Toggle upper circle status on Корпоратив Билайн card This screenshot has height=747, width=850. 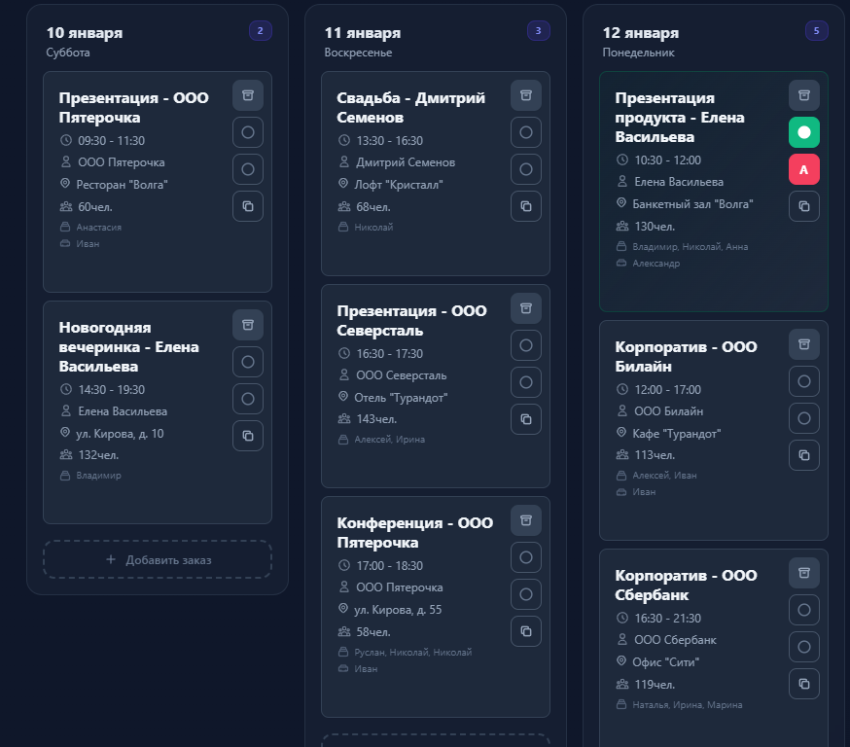click(x=804, y=381)
